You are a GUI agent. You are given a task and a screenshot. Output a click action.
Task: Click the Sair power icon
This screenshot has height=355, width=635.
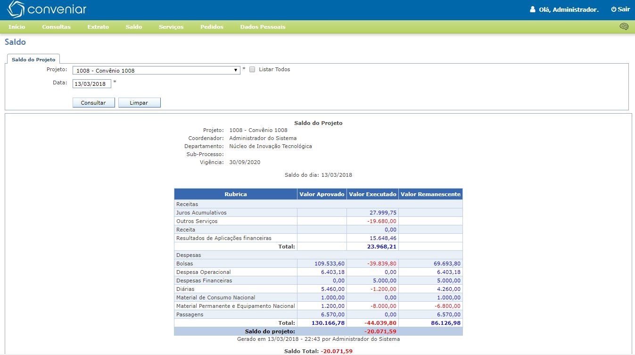coord(614,9)
